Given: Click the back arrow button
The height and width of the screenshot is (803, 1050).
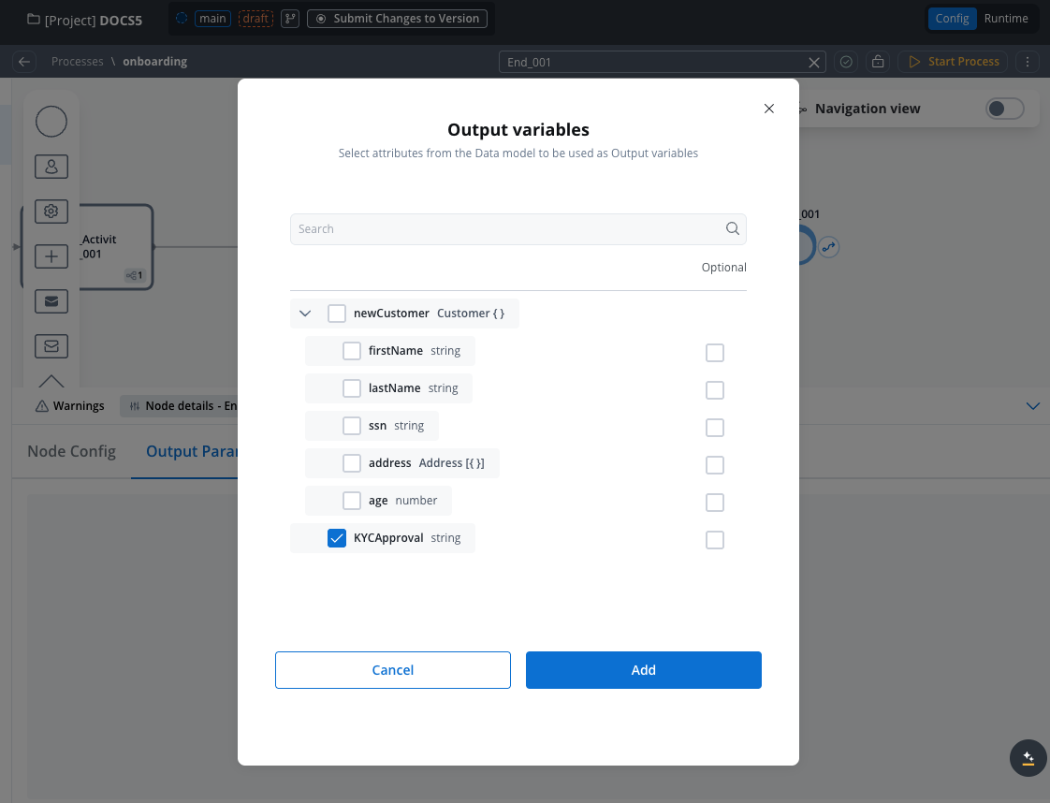Looking at the screenshot, I should [24, 62].
